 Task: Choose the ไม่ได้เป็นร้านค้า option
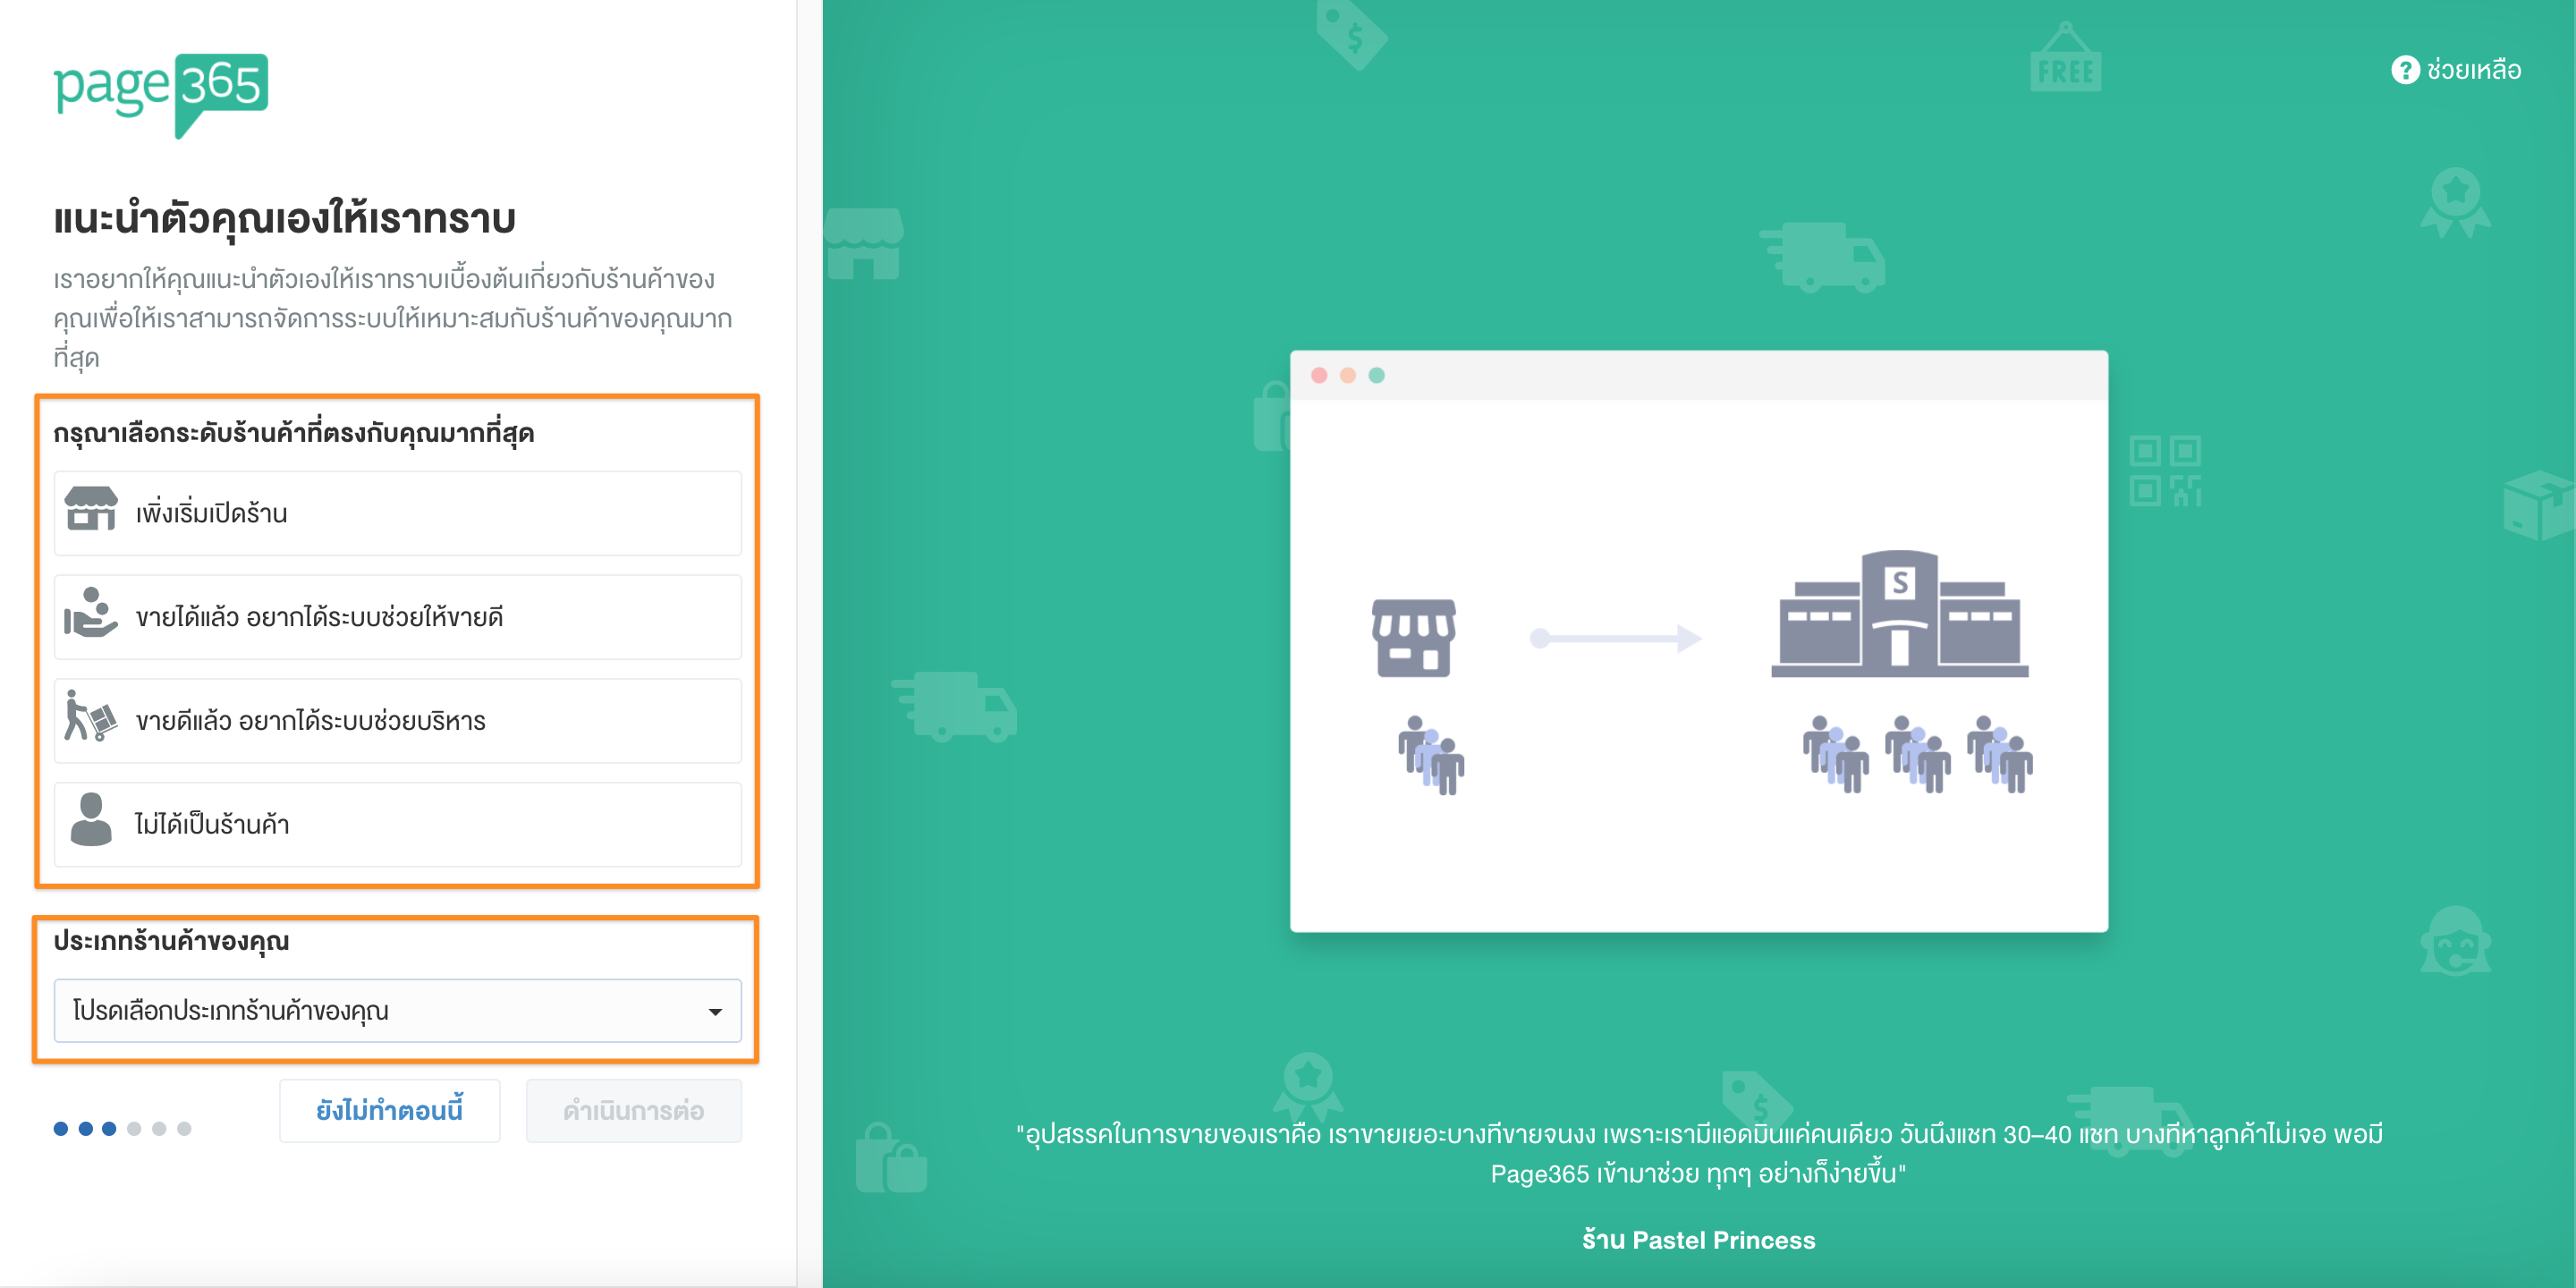[x=398, y=824]
